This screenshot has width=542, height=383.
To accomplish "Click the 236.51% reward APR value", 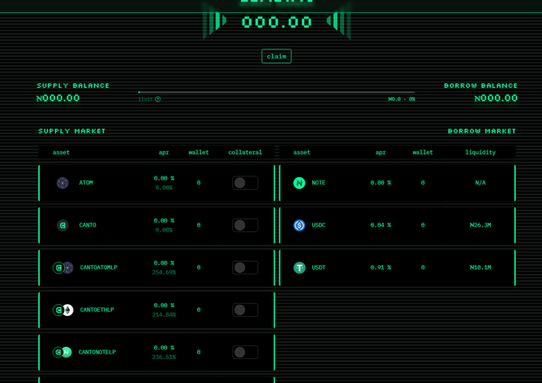I will click(164, 357).
